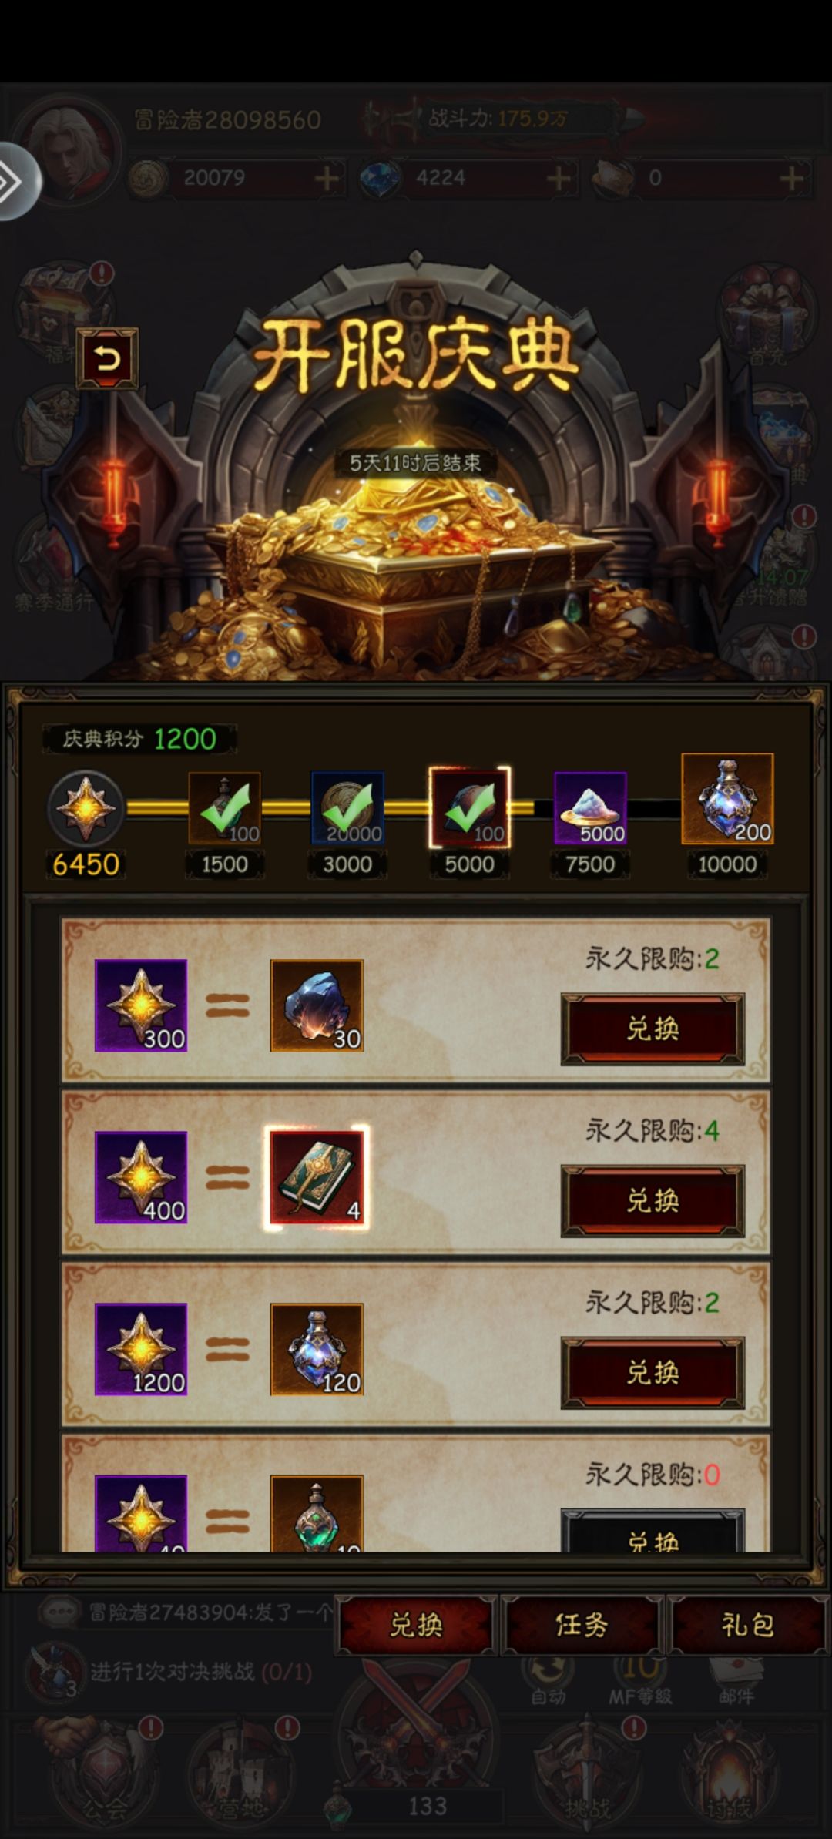Tap the plus button next to gold 20079
This screenshot has width=832, height=1839.
tap(327, 179)
